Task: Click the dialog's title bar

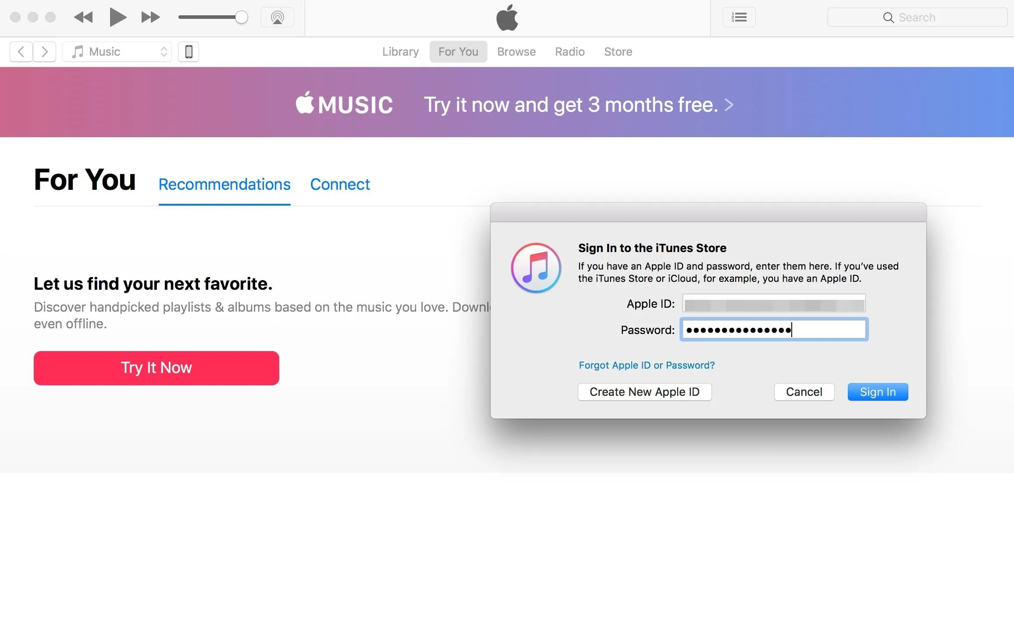Action: pyautogui.click(x=708, y=213)
